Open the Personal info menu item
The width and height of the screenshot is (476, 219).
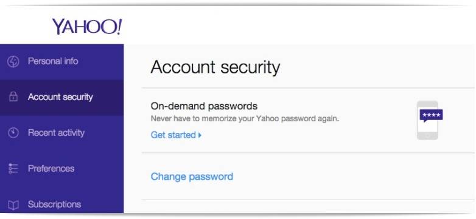tap(61, 62)
